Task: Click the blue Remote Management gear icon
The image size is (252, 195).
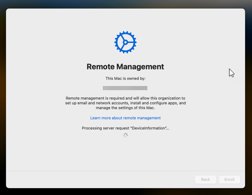Action: 125,42
